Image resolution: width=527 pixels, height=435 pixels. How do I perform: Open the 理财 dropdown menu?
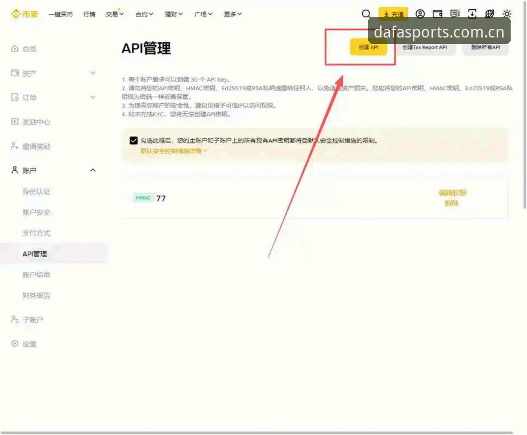pyautogui.click(x=173, y=14)
